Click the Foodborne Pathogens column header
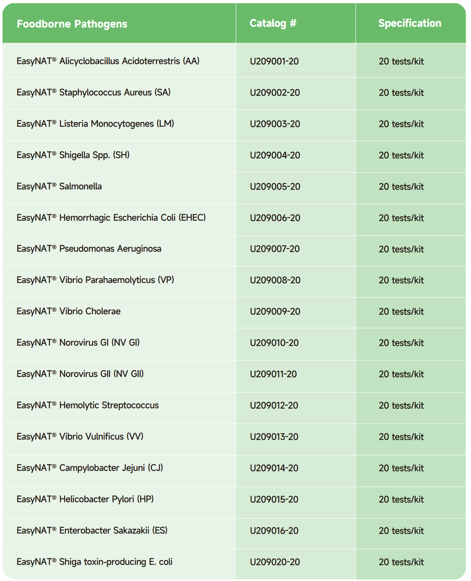The width and height of the screenshot is (471, 581). [72, 24]
